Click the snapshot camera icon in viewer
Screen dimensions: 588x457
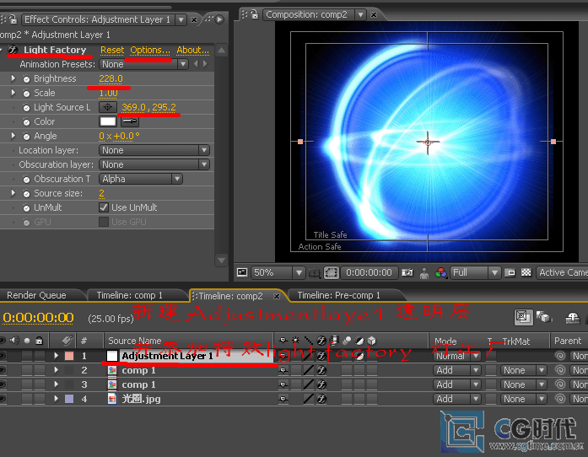[407, 272]
